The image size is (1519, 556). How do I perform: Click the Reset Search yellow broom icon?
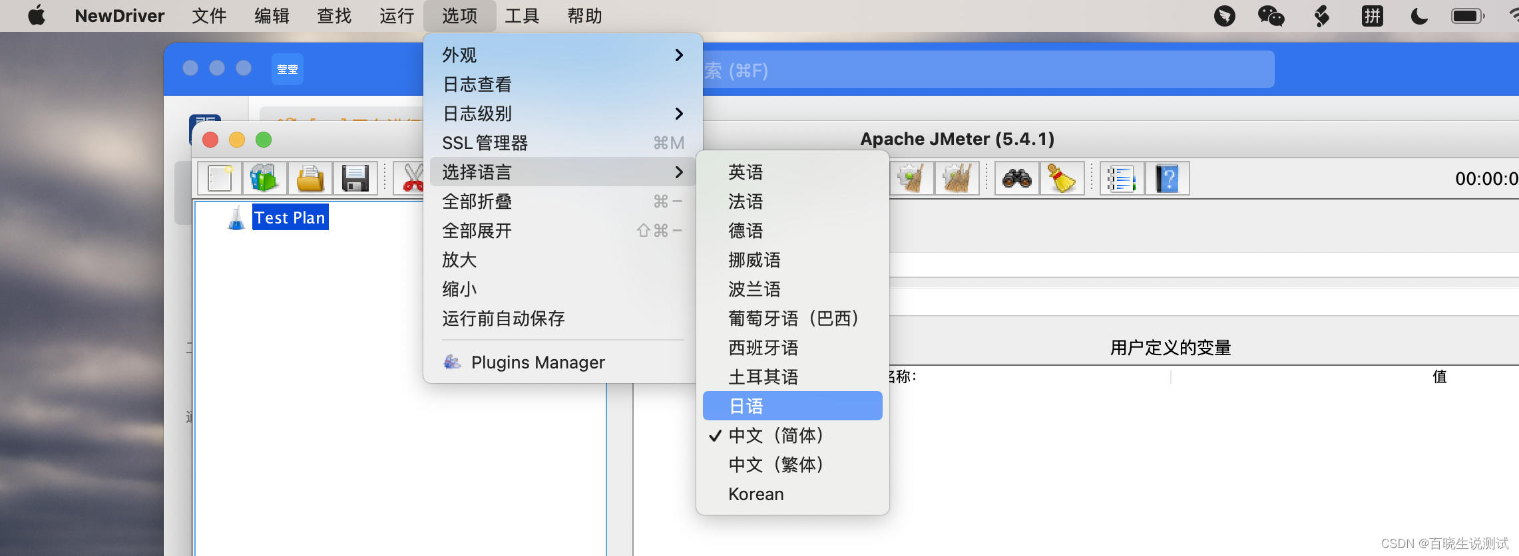[1062, 178]
